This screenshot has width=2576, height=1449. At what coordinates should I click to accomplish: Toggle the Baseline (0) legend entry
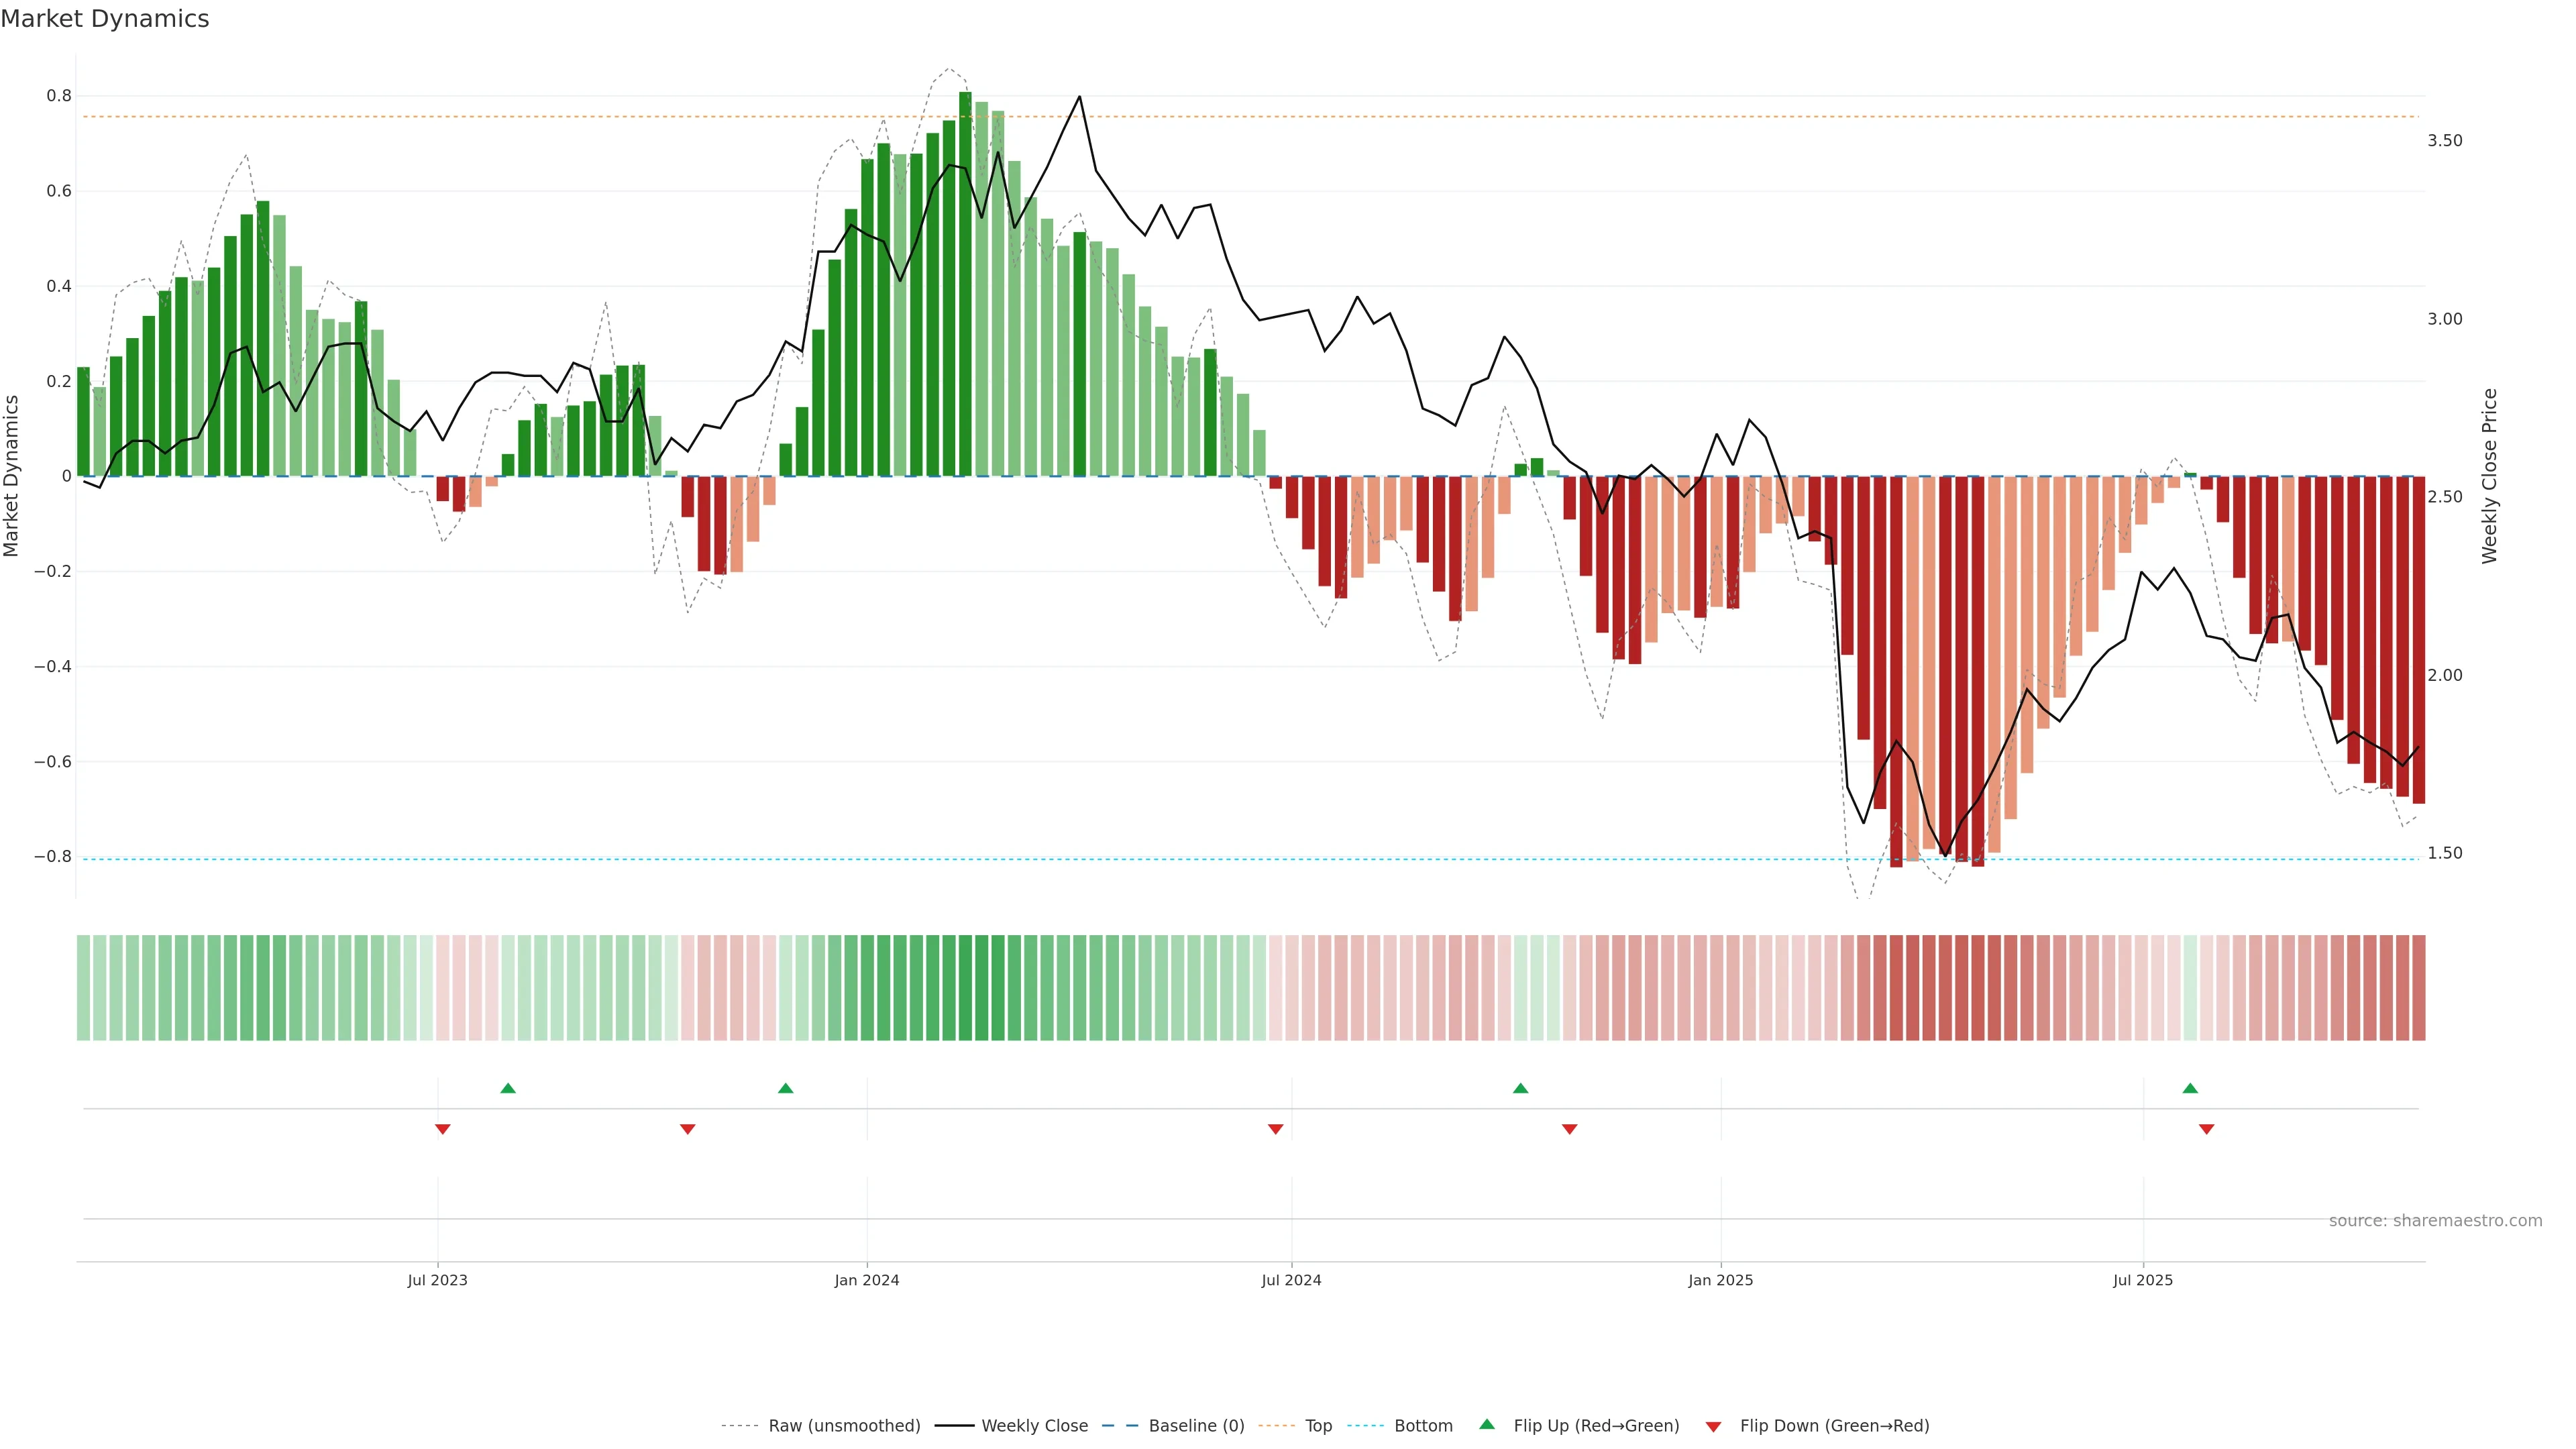[1196, 1426]
